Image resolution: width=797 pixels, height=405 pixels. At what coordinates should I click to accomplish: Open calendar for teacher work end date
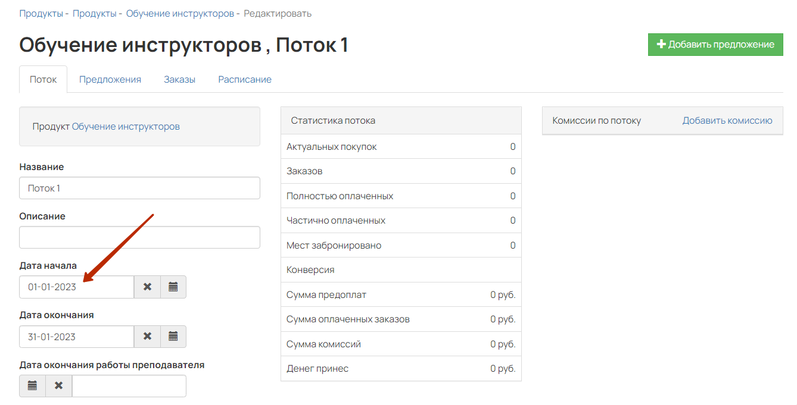33,386
